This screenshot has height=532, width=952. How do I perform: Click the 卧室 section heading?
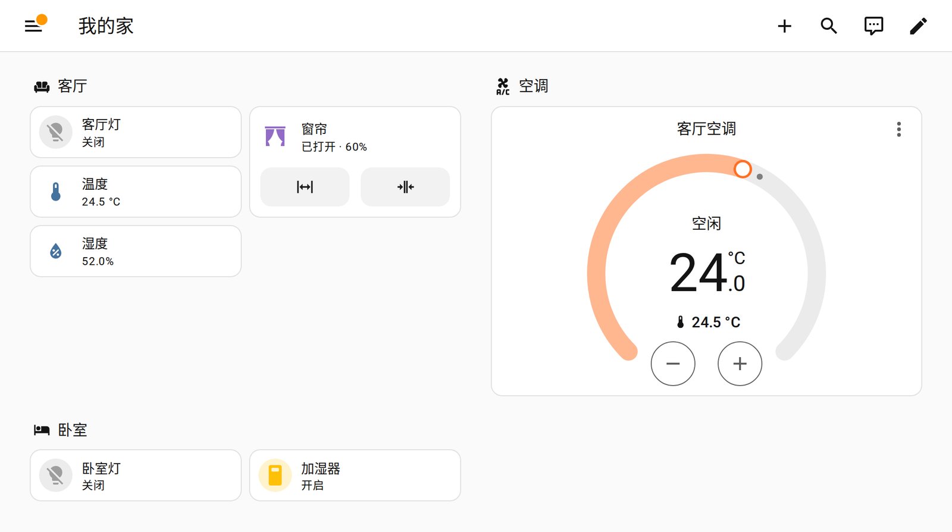coord(72,430)
